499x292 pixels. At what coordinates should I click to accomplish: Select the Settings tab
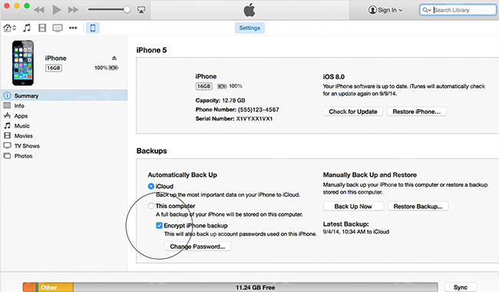click(x=249, y=28)
